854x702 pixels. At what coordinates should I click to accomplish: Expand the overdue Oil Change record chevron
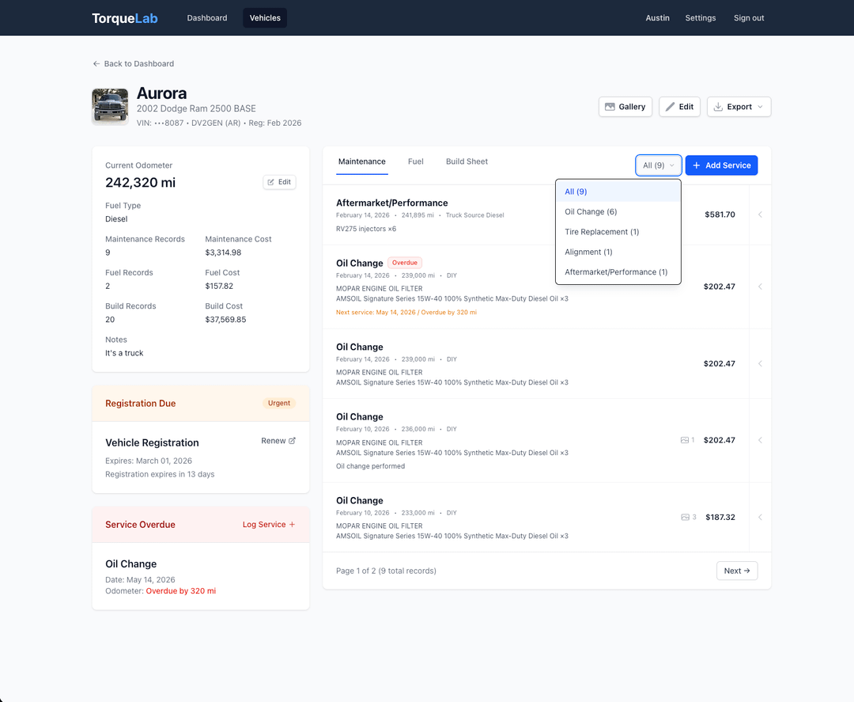(760, 286)
